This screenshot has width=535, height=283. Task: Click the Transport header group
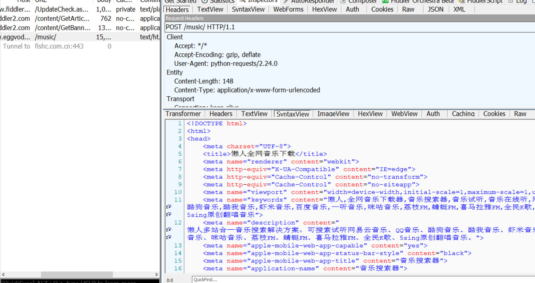(x=180, y=99)
